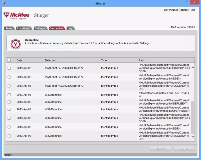Click the McAfee shield icon in title bar
Screen dimensions: 201x160
(4, 3)
